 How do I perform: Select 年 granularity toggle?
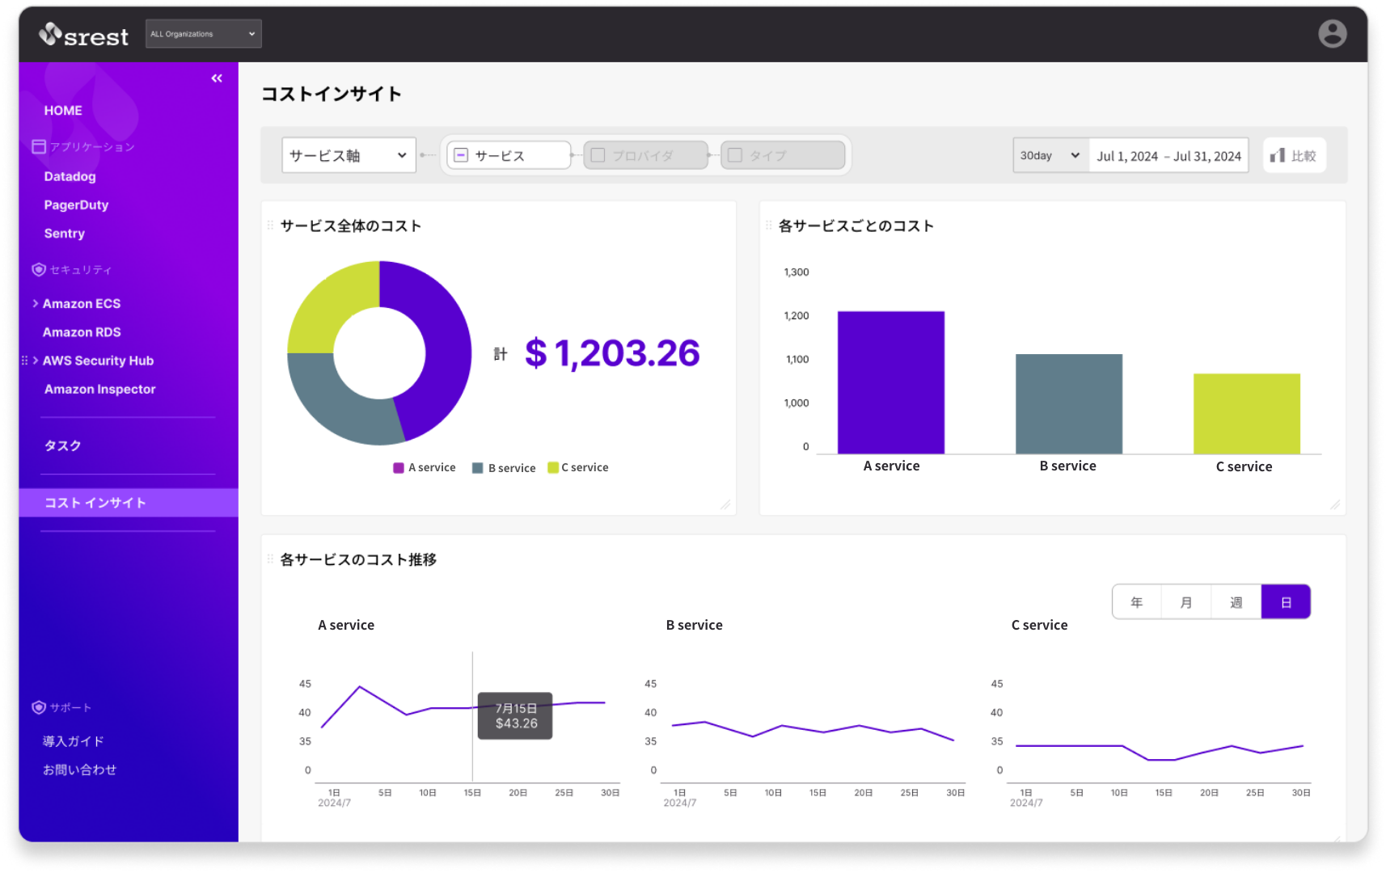pos(1137,602)
